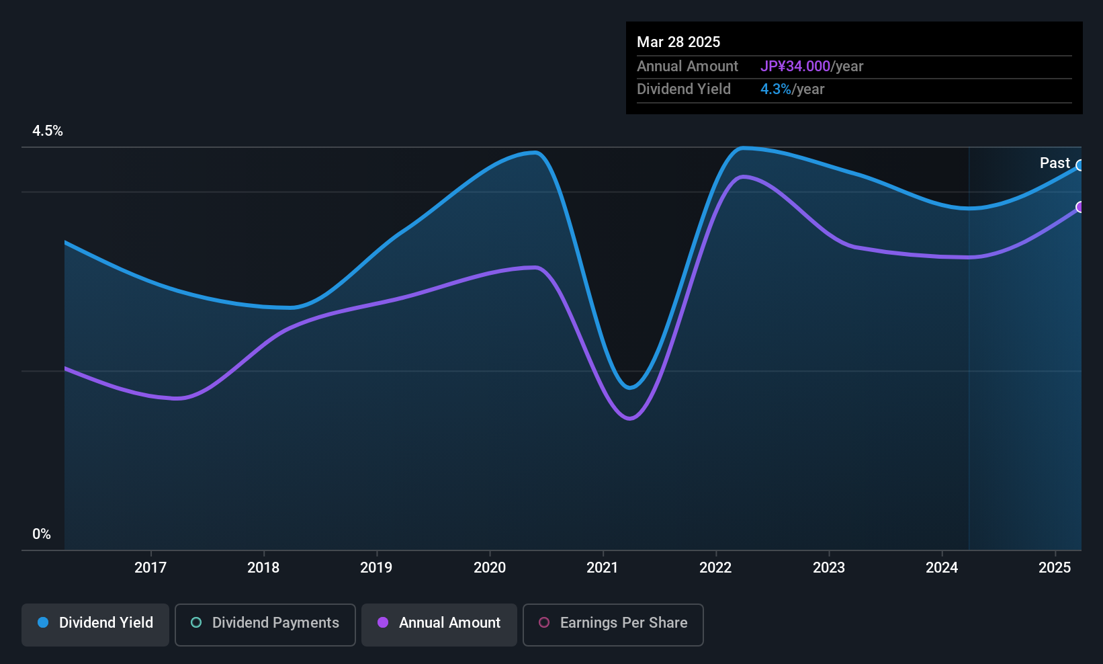Click the blue Dividend Yield legend dot

click(43, 622)
